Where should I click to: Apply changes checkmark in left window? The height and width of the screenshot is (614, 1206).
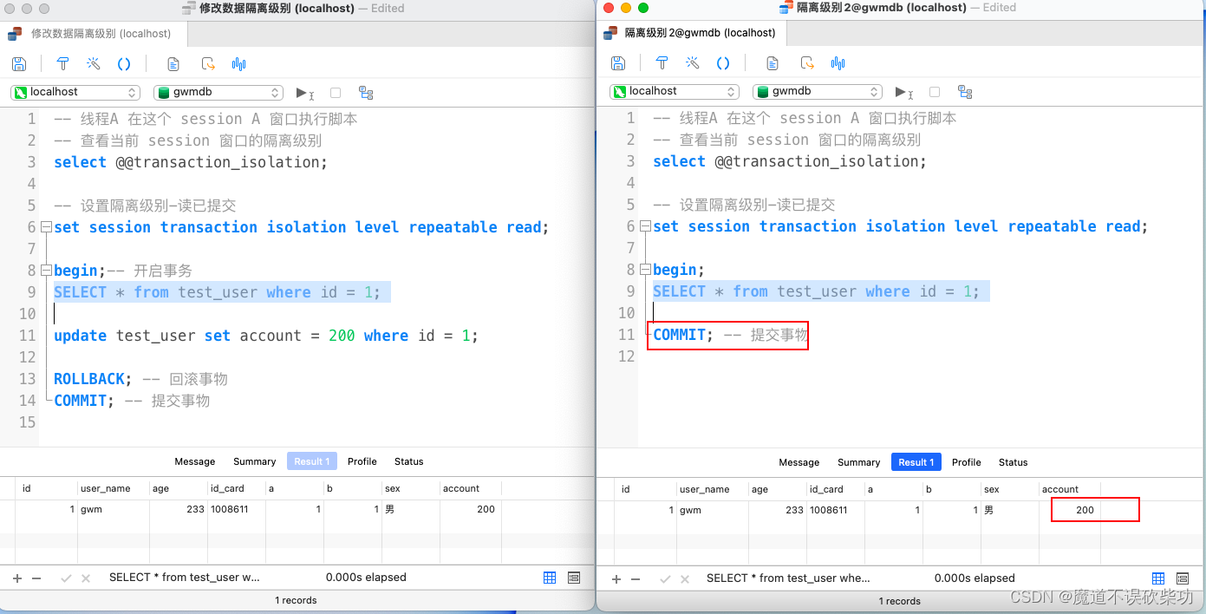(x=66, y=578)
